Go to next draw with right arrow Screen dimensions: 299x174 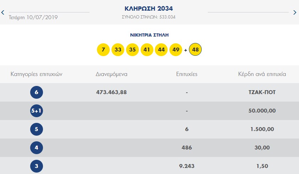pos(295,12)
